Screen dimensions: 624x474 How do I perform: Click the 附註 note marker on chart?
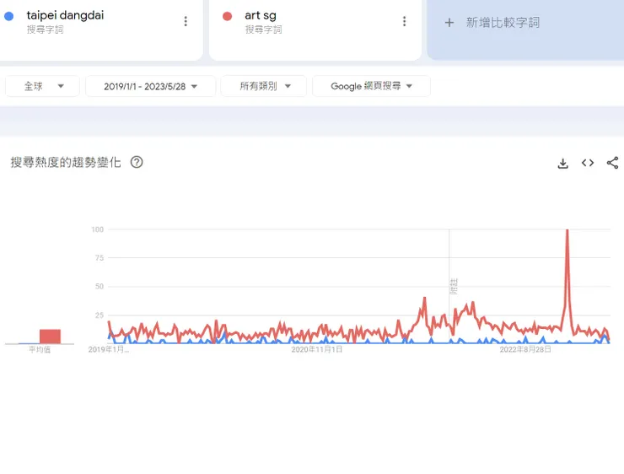[454, 287]
